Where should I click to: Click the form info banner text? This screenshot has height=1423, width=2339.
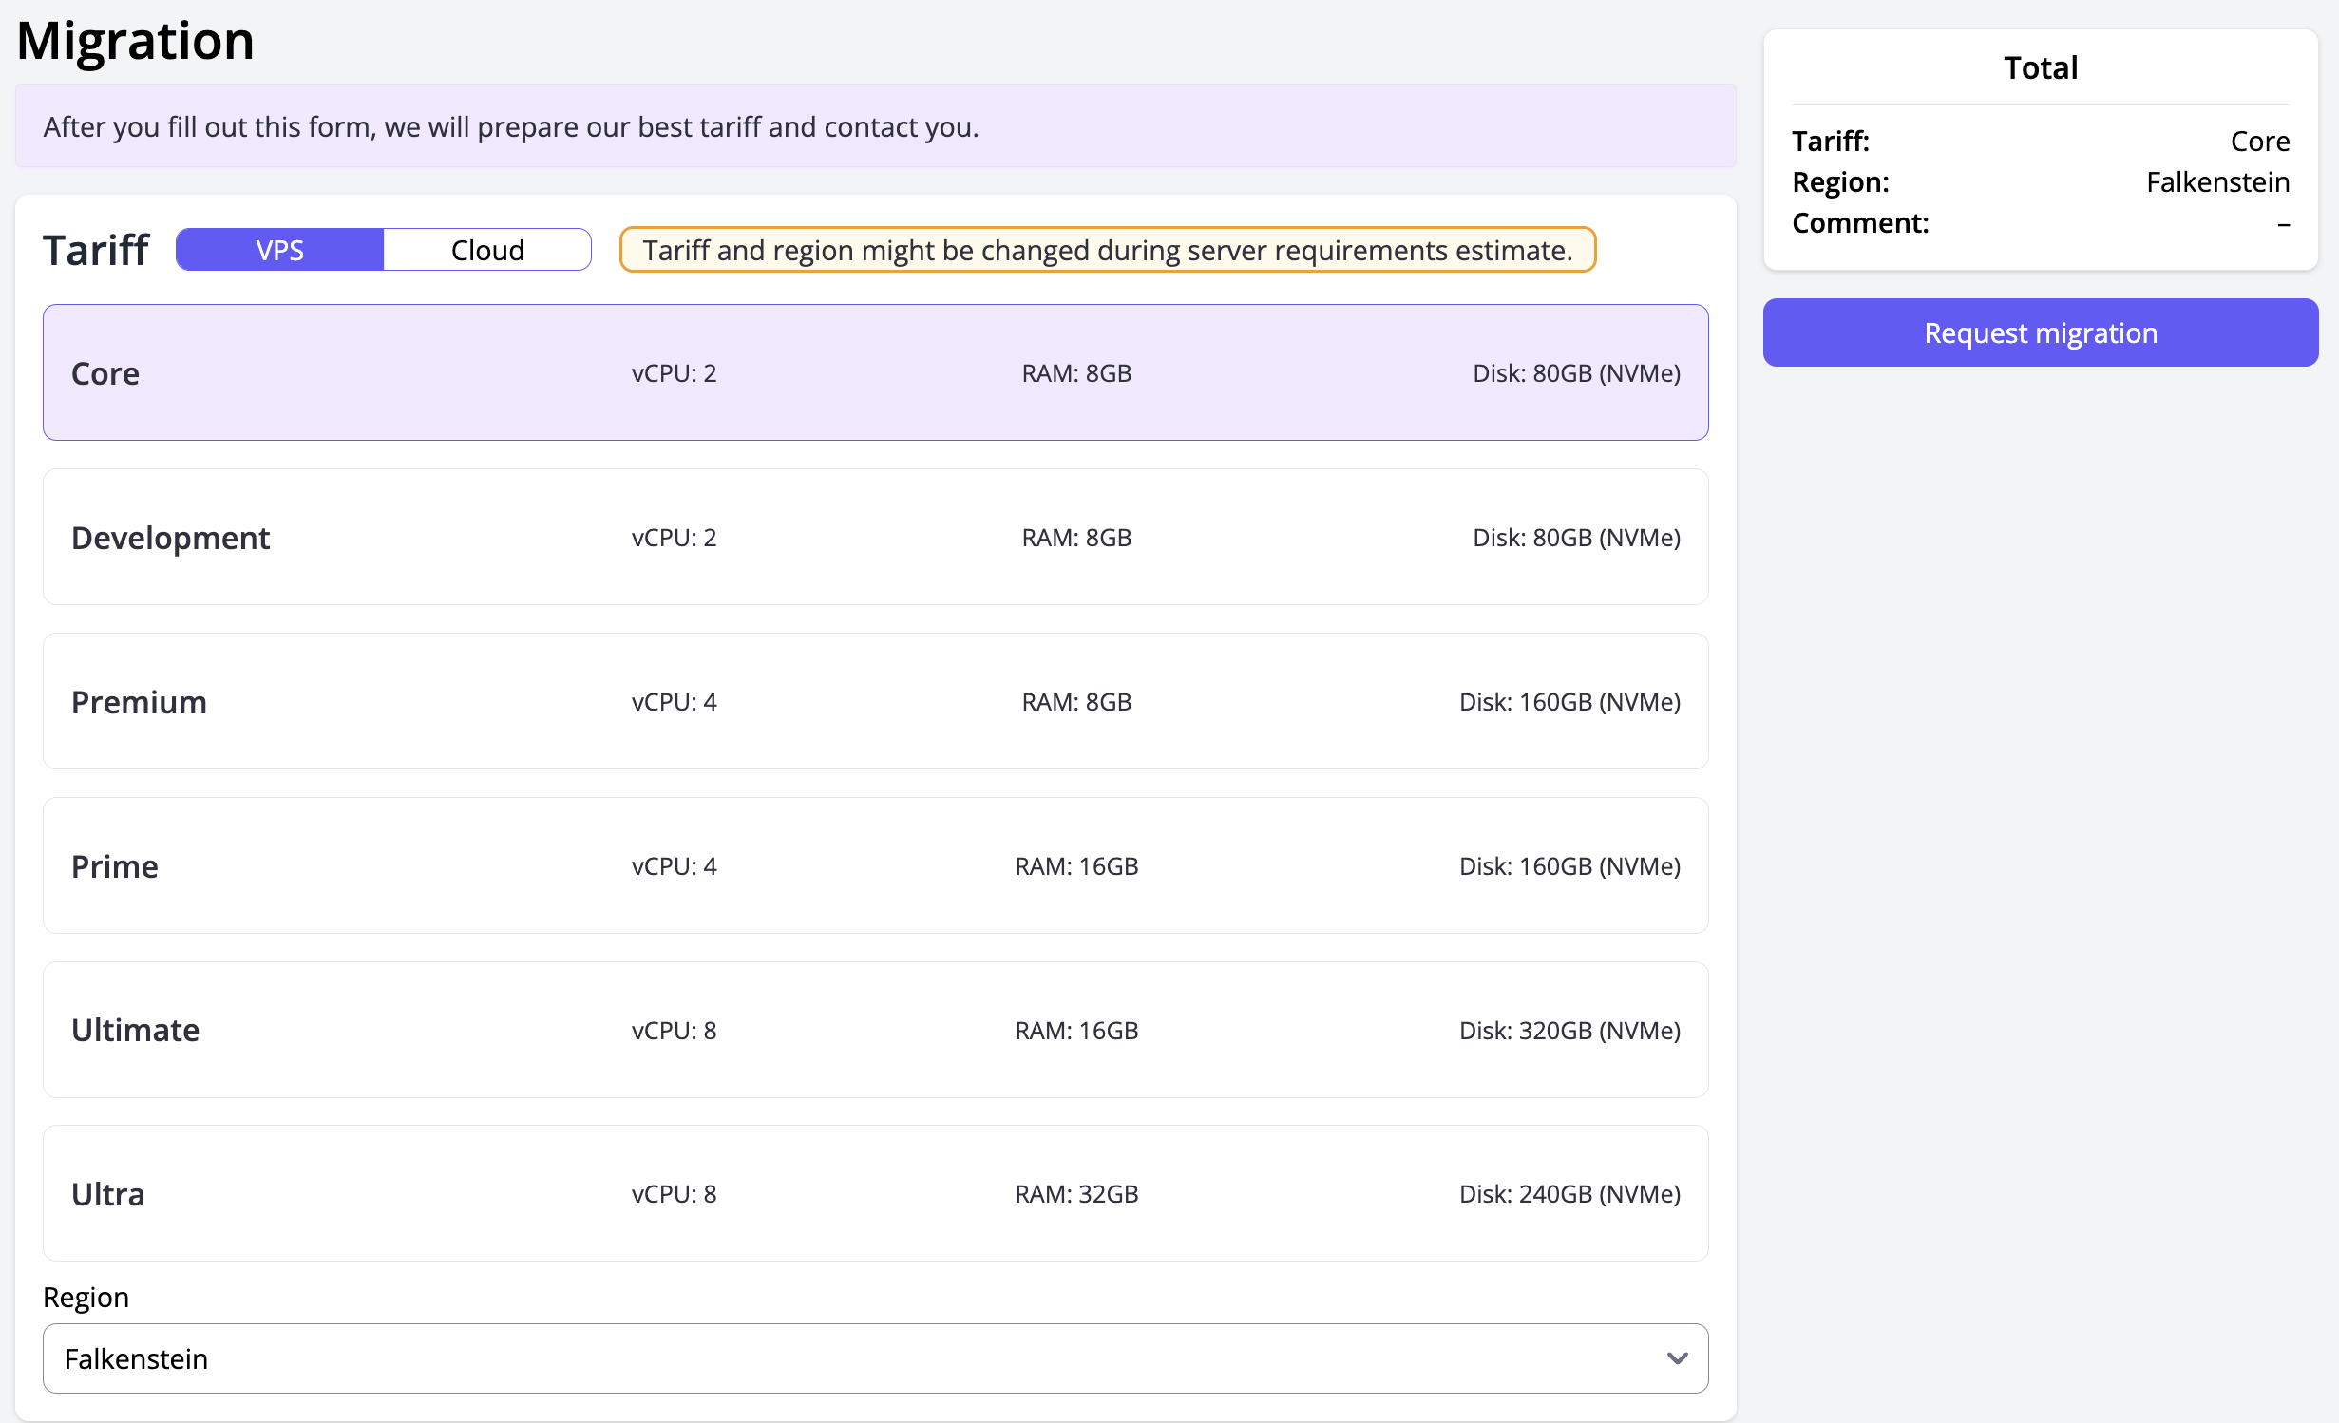(511, 126)
